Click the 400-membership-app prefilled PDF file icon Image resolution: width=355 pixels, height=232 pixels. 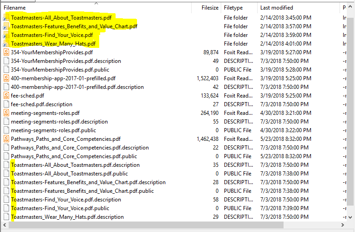[x=6, y=78]
